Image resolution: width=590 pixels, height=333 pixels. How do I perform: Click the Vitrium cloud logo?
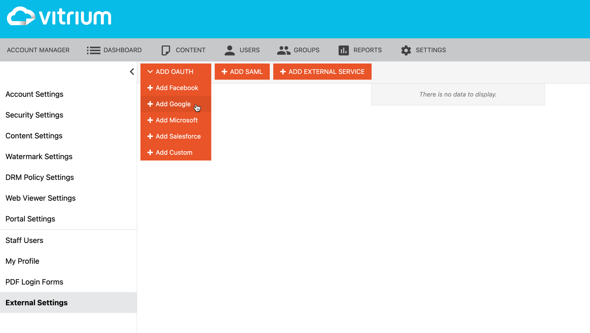[x=21, y=16]
